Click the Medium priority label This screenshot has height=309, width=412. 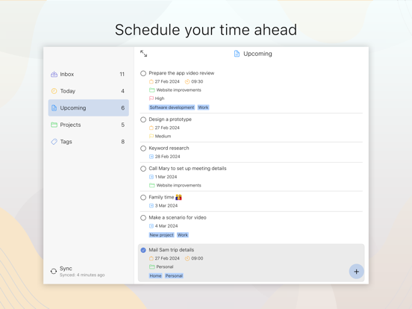[163, 136]
